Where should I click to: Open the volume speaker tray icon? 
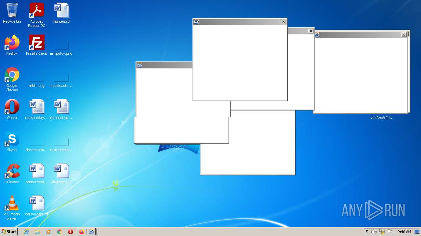click(x=374, y=232)
